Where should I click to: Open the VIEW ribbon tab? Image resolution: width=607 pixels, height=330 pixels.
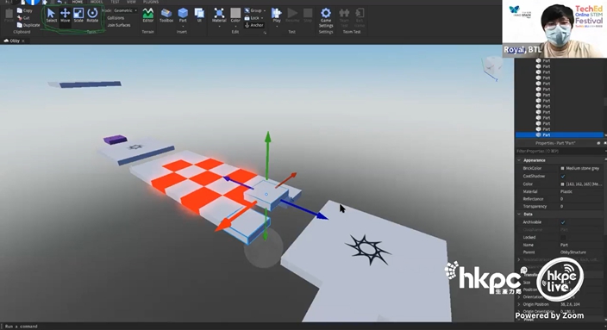(x=132, y=2)
